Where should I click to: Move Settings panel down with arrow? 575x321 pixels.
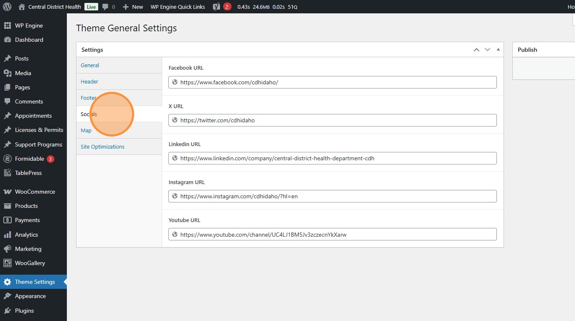(x=487, y=50)
